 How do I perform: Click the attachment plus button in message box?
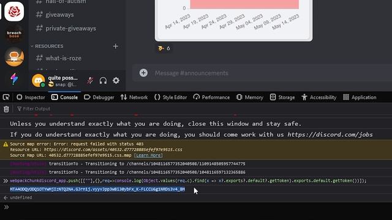tap(143, 73)
